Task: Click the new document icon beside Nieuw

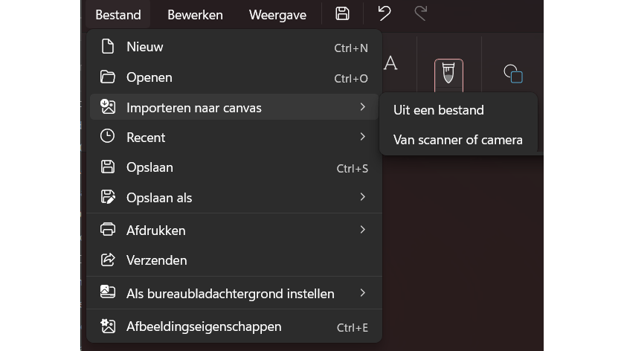Action: [x=108, y=47]
